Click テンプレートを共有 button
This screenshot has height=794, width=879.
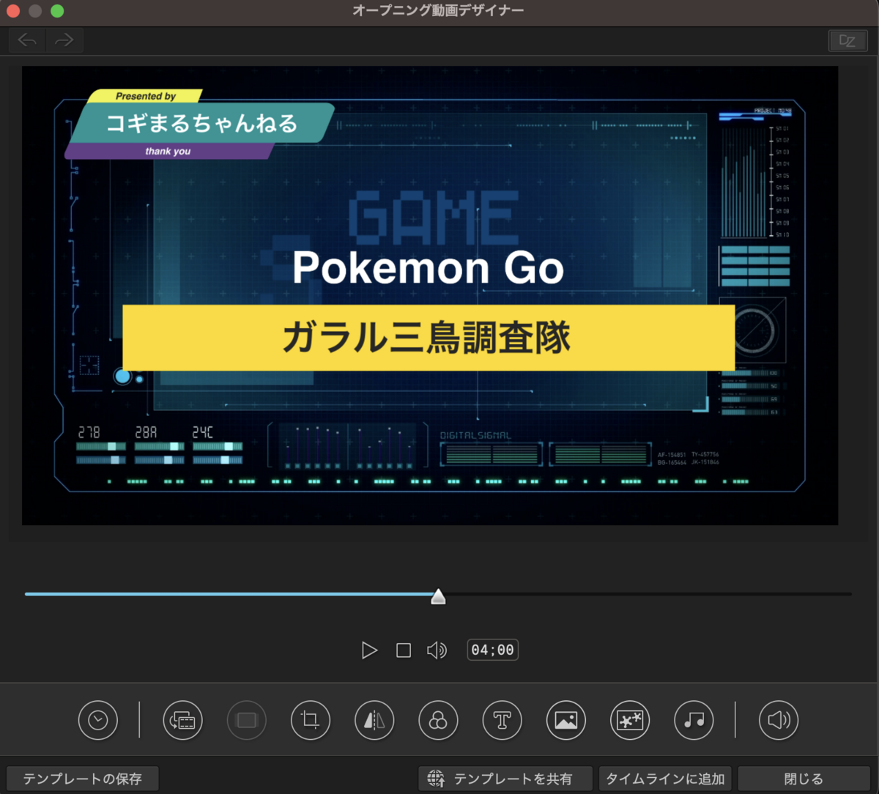[x=507, y=779]
